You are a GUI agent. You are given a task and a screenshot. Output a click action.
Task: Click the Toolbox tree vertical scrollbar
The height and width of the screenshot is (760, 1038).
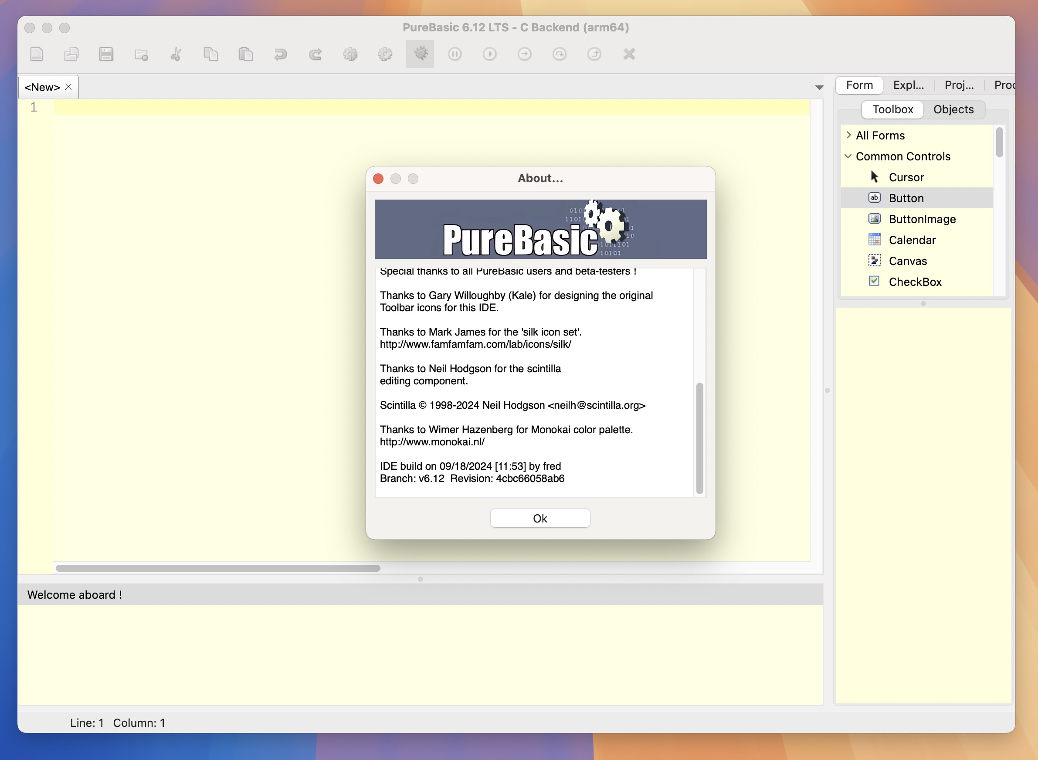999,143
